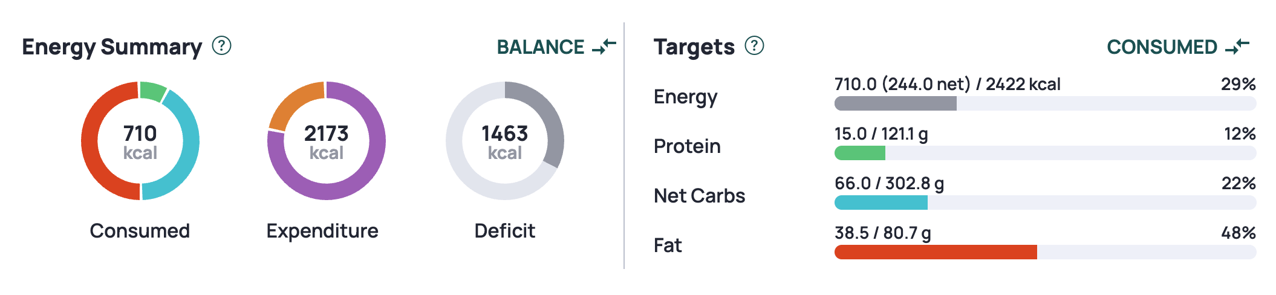Select the Deficit 1463 kcal donut chart
1276x295 pixels.
pos(505,141)
